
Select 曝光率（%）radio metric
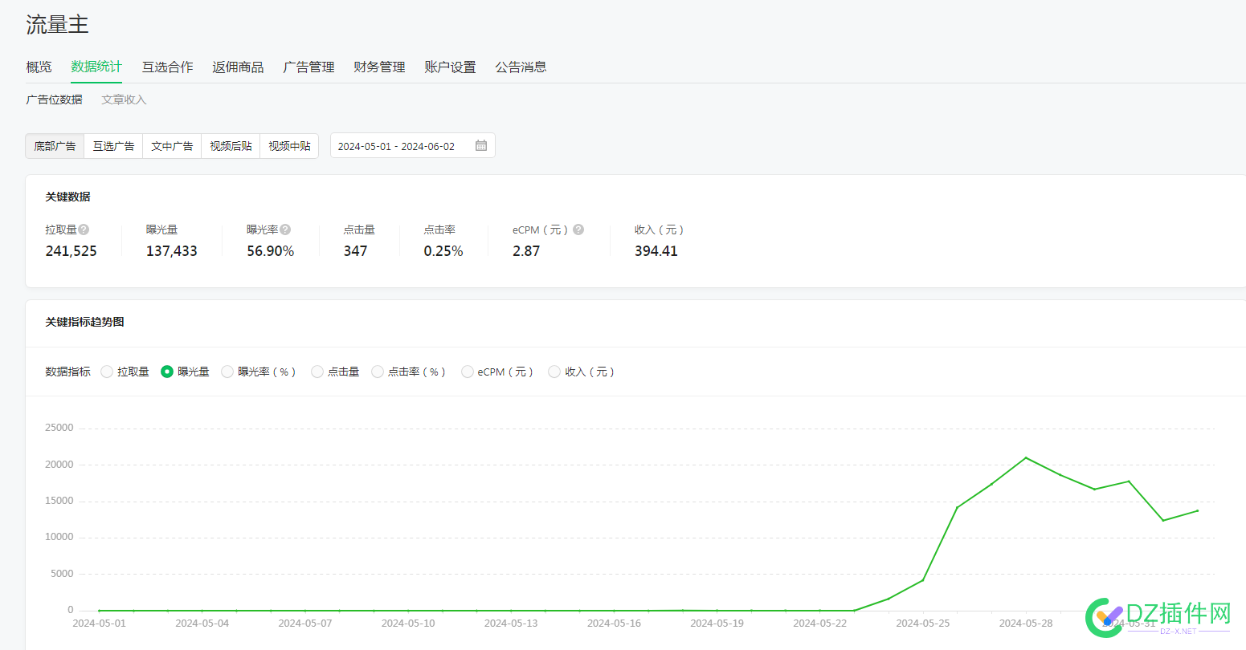click(227, 372)
